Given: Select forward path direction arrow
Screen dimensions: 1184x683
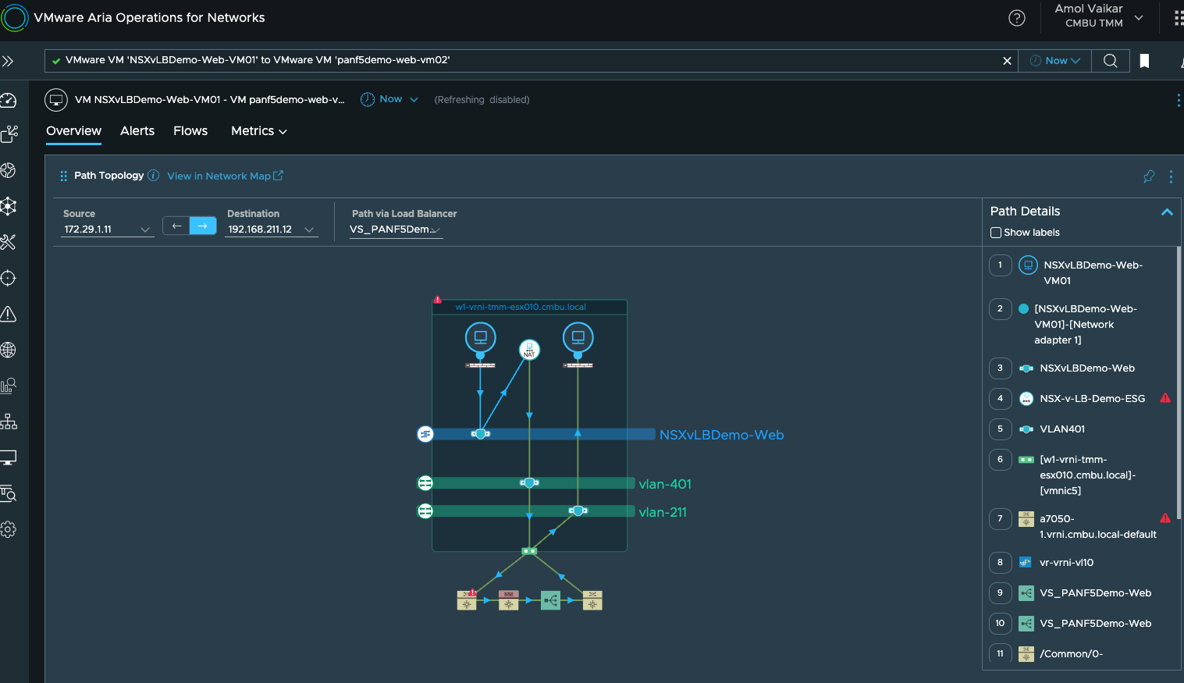Looking at the screenshot, I should point(203,226).
